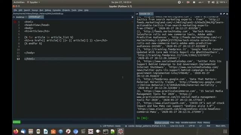Open the blue question-mark Help dock icon

(x=61, y=131)
